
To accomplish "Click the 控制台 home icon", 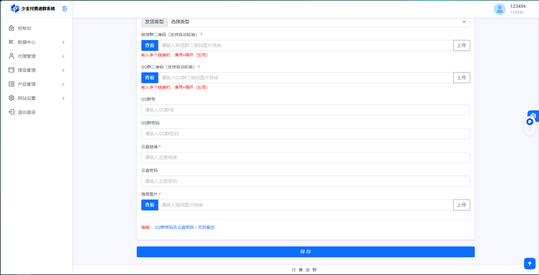I will 11,28.
